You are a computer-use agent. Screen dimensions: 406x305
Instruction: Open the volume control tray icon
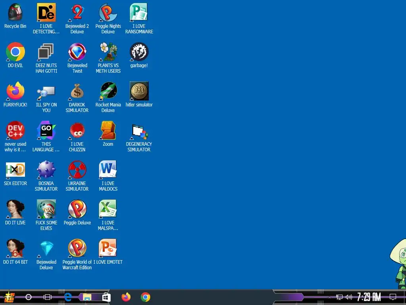pyautogui.click(x=349, y=297)
